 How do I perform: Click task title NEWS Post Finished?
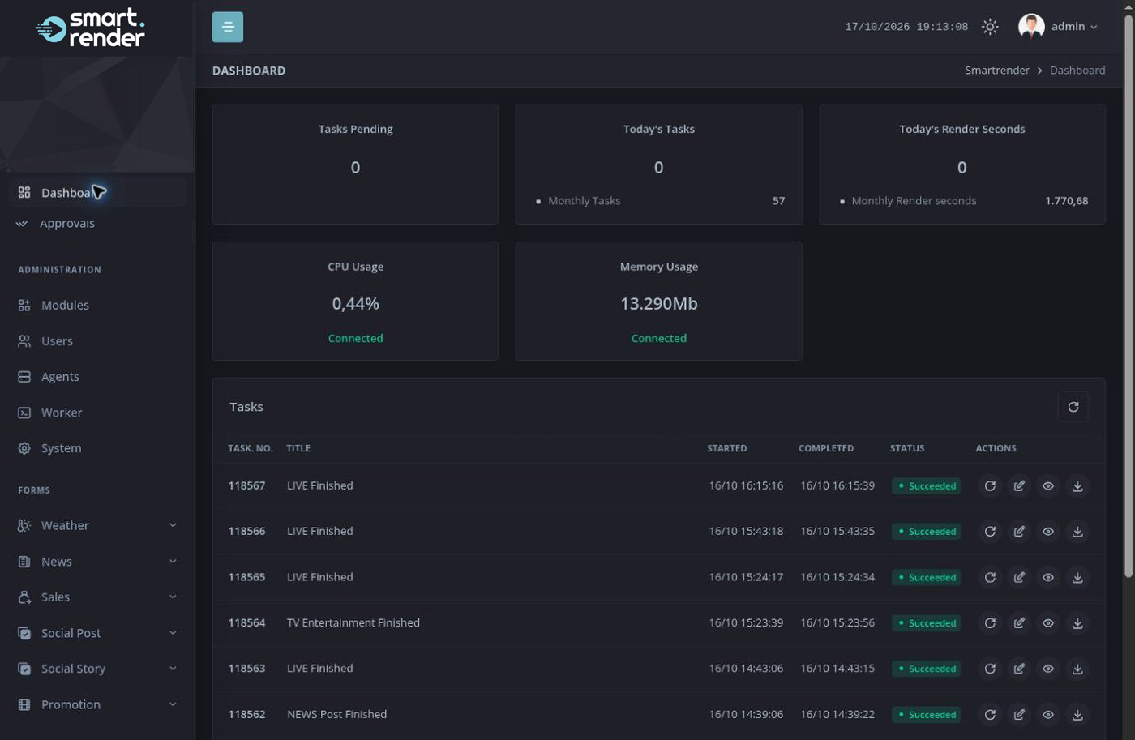[x=336, y=714]
